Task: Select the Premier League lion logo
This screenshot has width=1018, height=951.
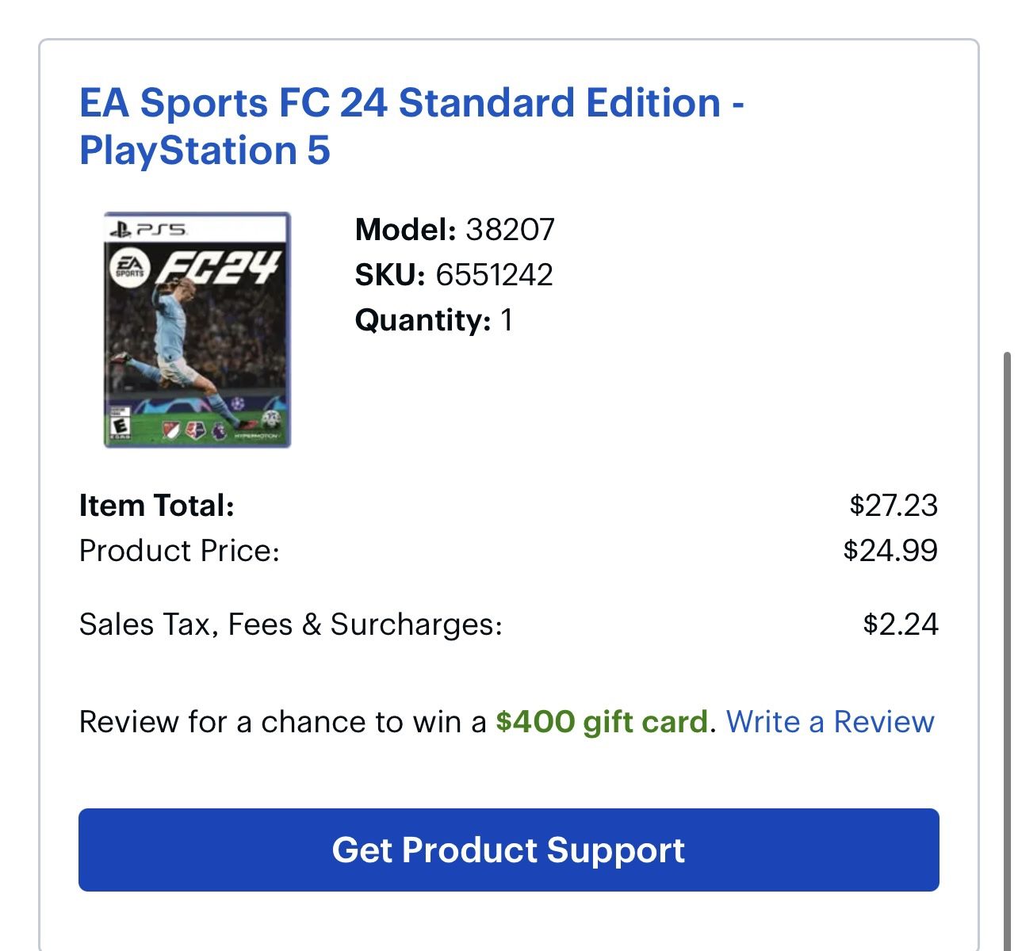Action: (217, 429)
